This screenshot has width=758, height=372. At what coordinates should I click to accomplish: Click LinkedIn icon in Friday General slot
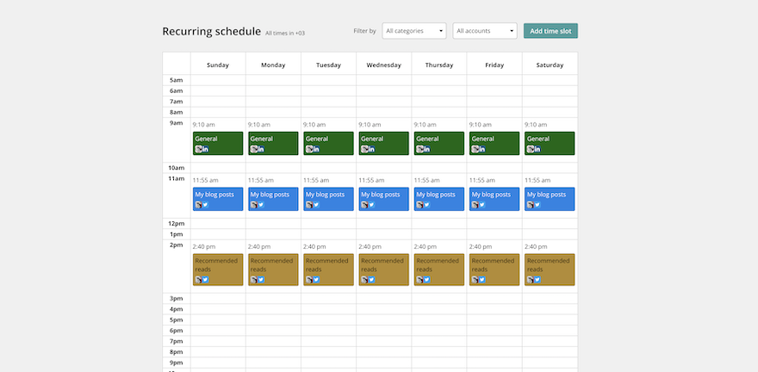[x=482, y=149]
